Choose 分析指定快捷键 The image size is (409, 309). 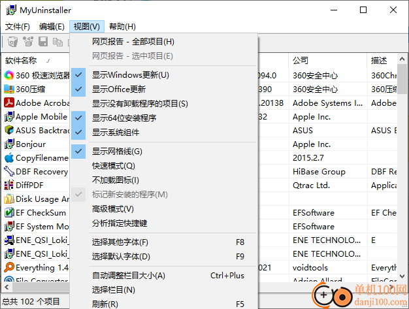click(x=164, y=223)
